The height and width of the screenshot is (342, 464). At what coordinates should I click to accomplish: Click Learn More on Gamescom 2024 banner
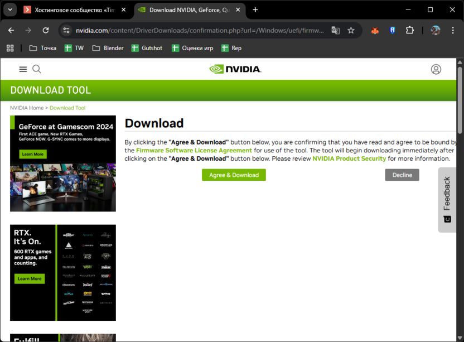33,155
